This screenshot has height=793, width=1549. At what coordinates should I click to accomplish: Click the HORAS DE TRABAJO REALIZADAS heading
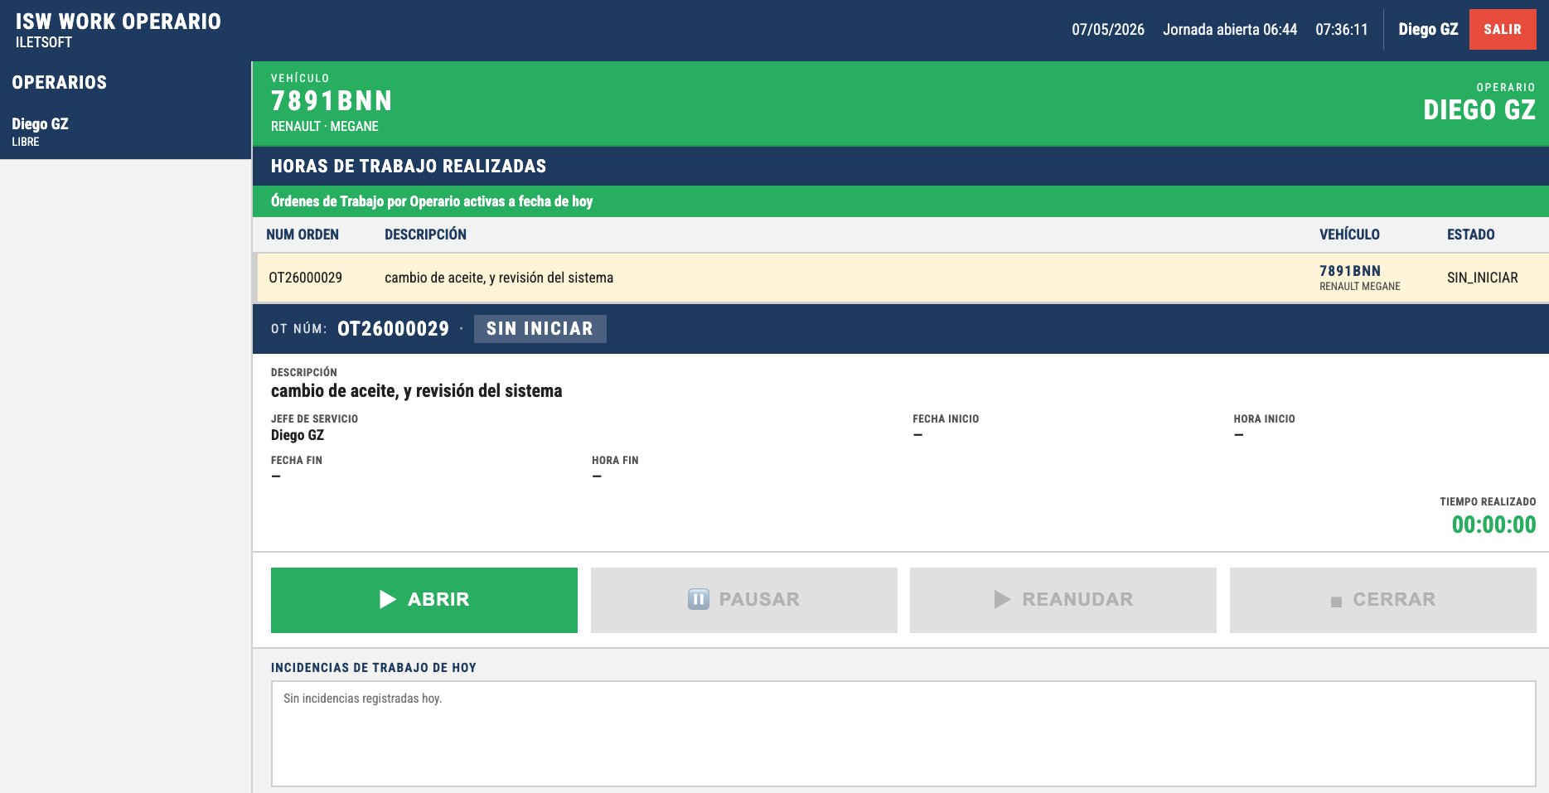click(408, 166)
